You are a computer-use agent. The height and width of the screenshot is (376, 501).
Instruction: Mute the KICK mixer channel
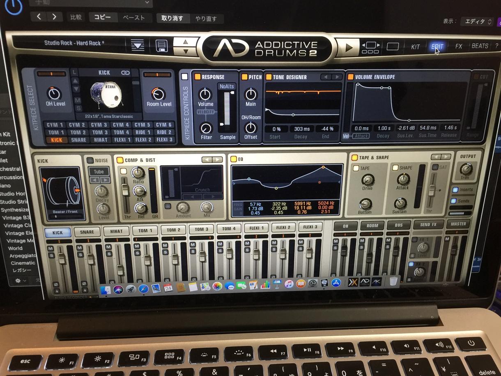(51, 249)
